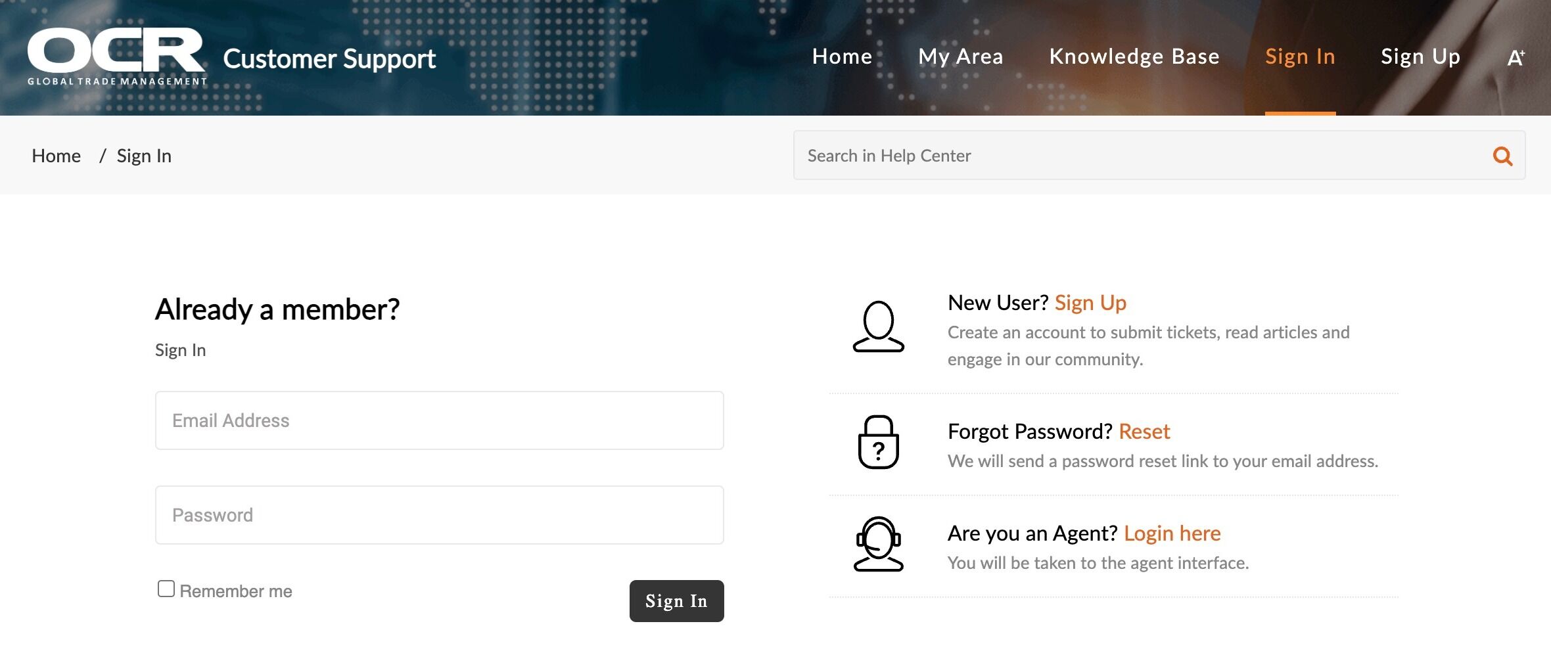
Task: Tick the Remember me checkbox
Action: [x=166, y=589]
